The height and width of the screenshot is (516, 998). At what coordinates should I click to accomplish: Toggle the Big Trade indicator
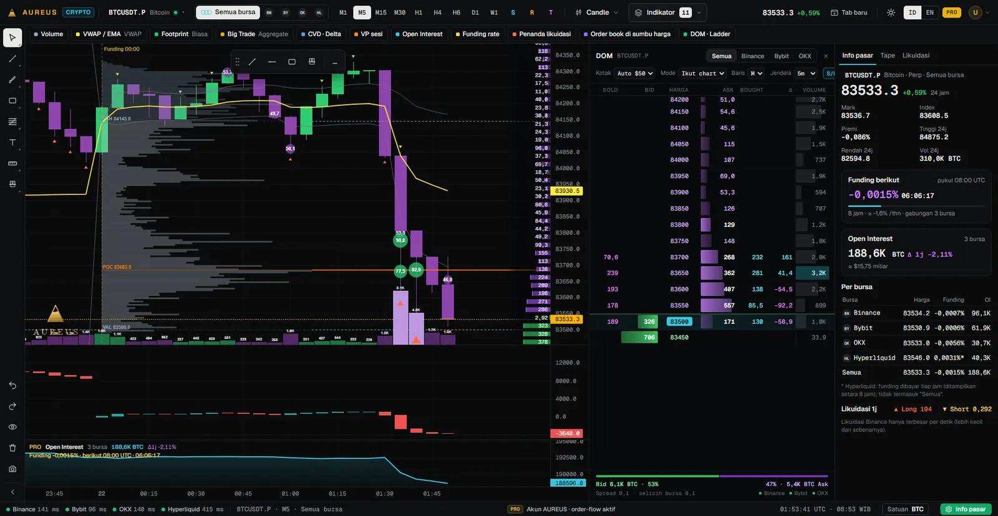[x=254, y=34]
